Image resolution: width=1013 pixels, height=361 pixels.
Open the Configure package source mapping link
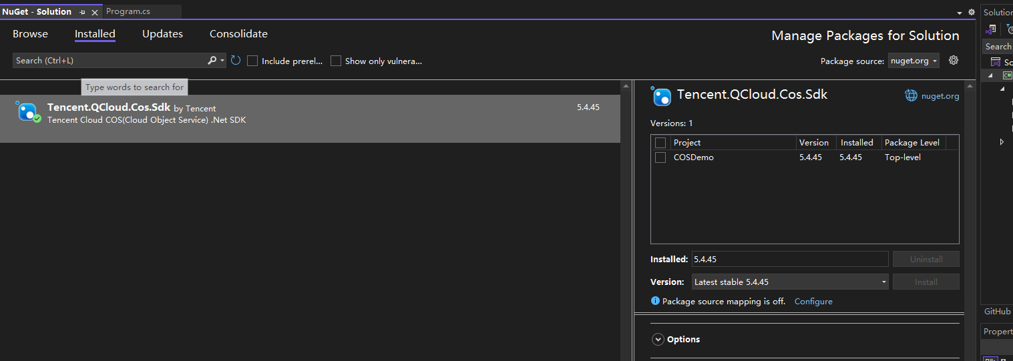[813, 302]
